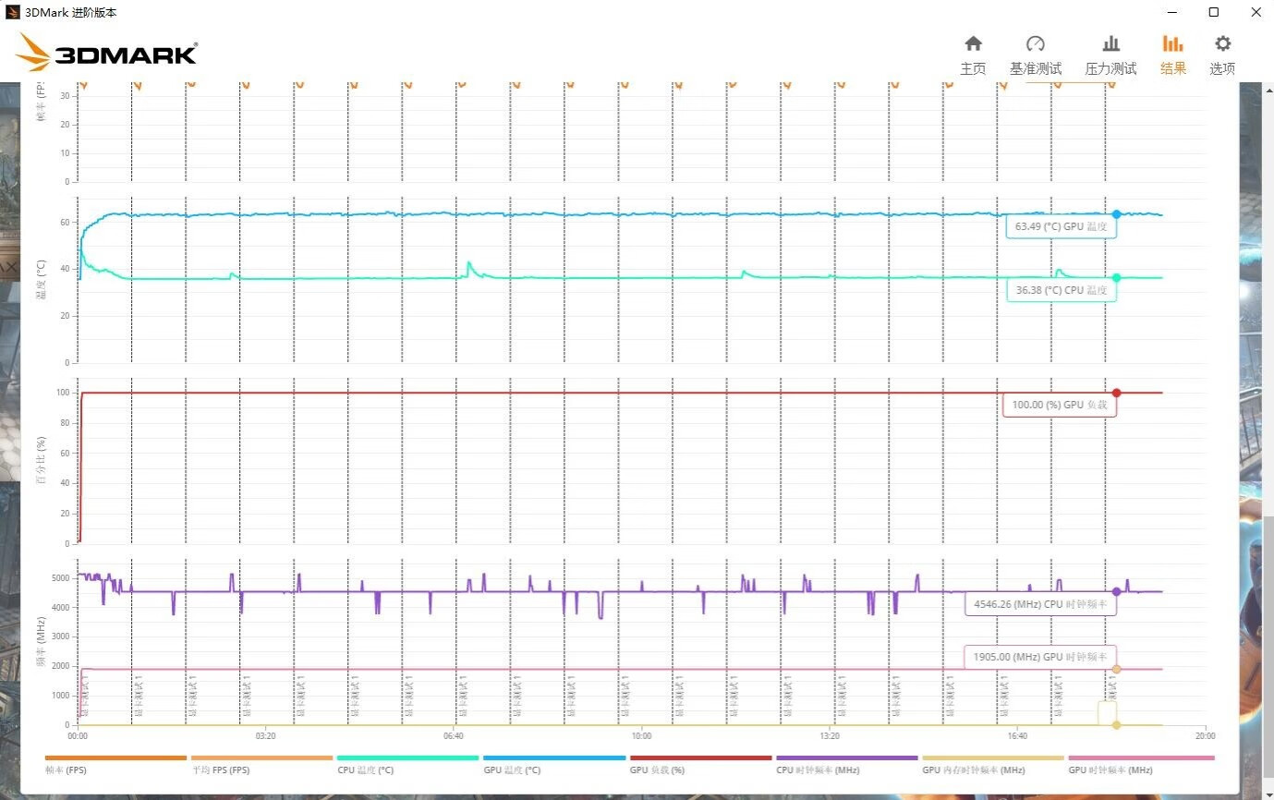
Task: Click the 3DMark logo
Action: click(106, 54)
